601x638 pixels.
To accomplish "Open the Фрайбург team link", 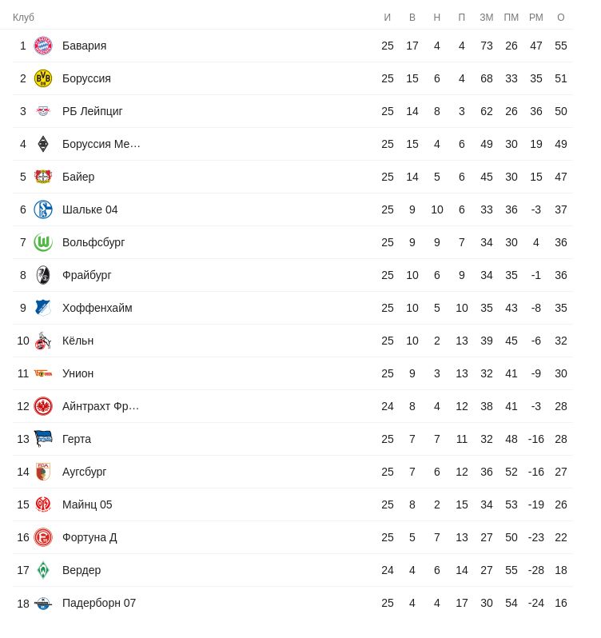I will point(87,275).
